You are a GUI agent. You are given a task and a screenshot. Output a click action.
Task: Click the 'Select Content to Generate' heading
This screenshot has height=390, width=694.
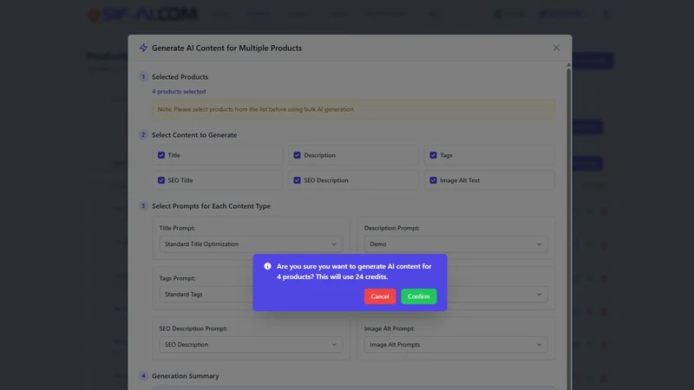point(194,135)
